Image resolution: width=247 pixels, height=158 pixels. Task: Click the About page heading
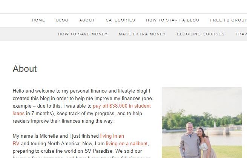tap(25, 69)
